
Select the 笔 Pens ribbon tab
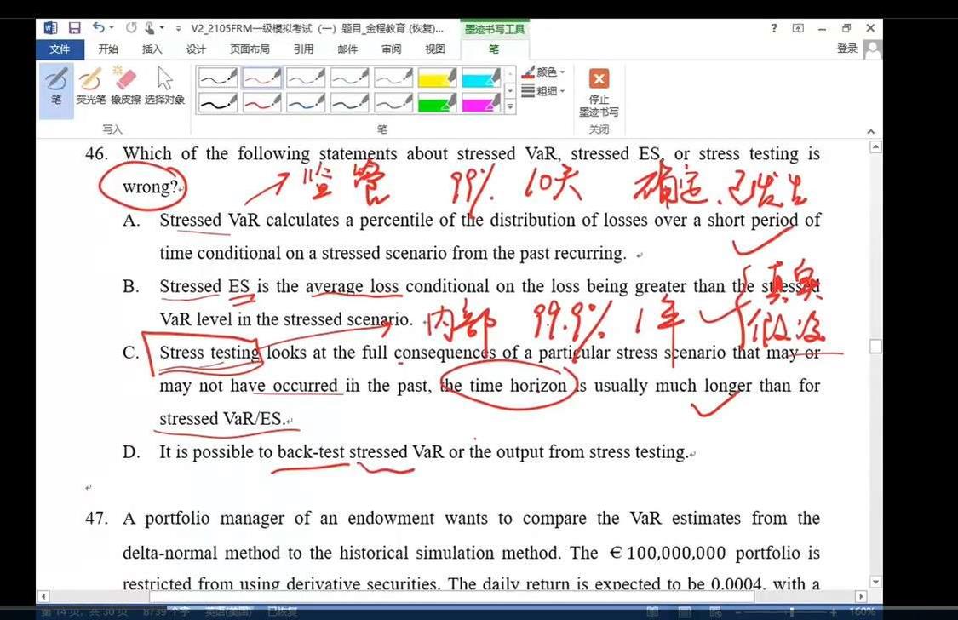pyautogui.click(x=494, y=49)
